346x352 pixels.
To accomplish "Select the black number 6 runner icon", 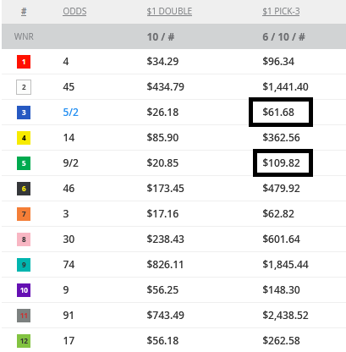I will click(x=24, y=189).
